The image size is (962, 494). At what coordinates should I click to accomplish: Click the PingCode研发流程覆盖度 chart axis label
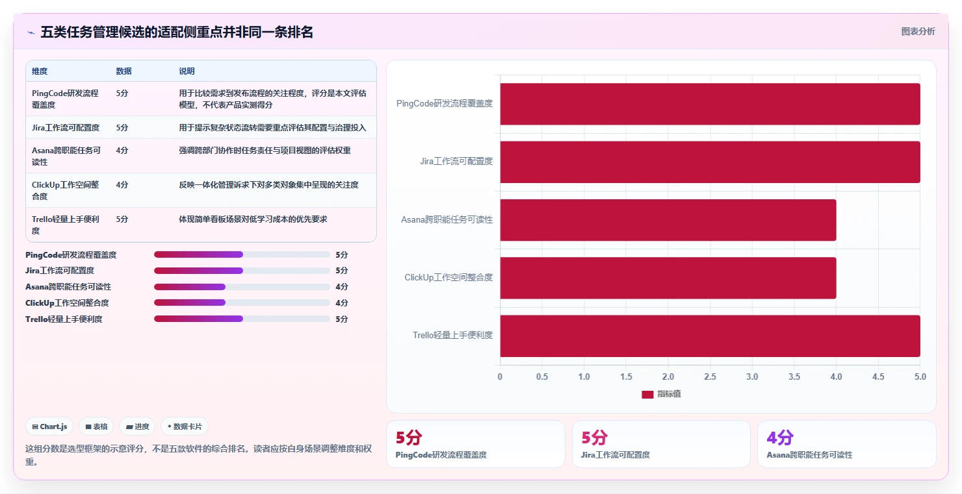[x=445, y=103]
